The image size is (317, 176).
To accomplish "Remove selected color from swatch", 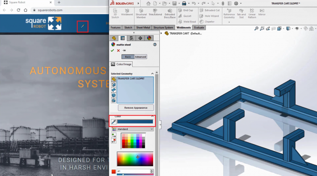I will pyautogui.click(x=114, y=140).
